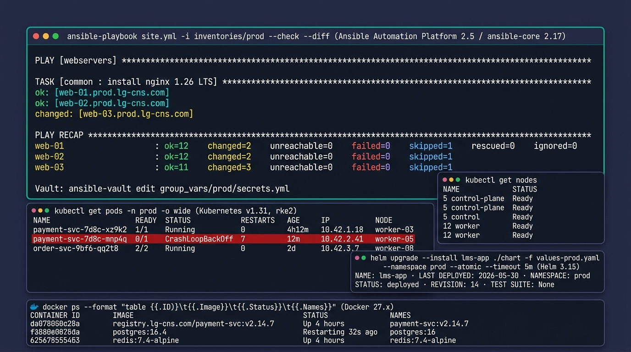
Task: Click the changed host web-03.prod.lg-cns.com
Action: pos(136,114)
